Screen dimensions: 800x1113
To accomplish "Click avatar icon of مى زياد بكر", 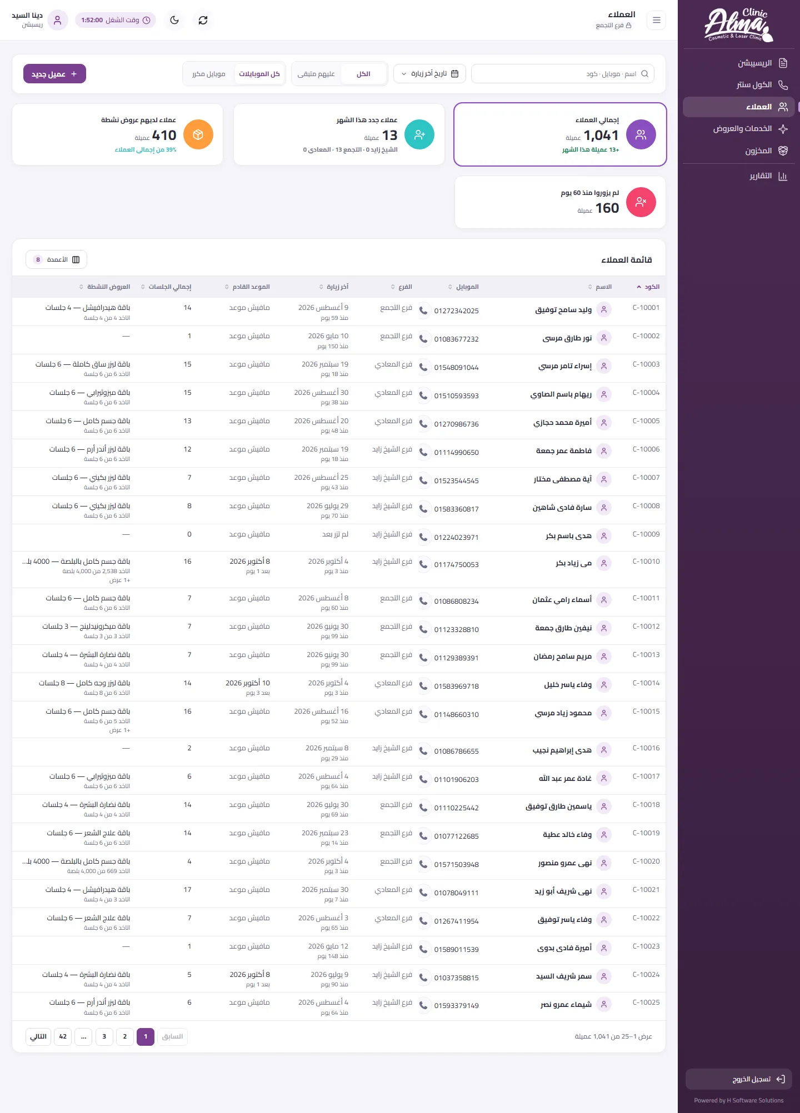I will click(604, 563).
